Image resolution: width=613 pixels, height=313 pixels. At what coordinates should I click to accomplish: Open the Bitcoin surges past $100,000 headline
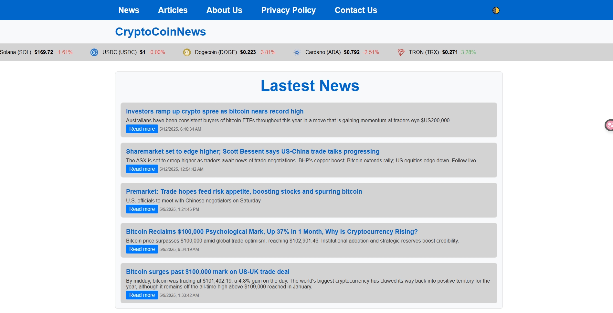pos(208,272)
